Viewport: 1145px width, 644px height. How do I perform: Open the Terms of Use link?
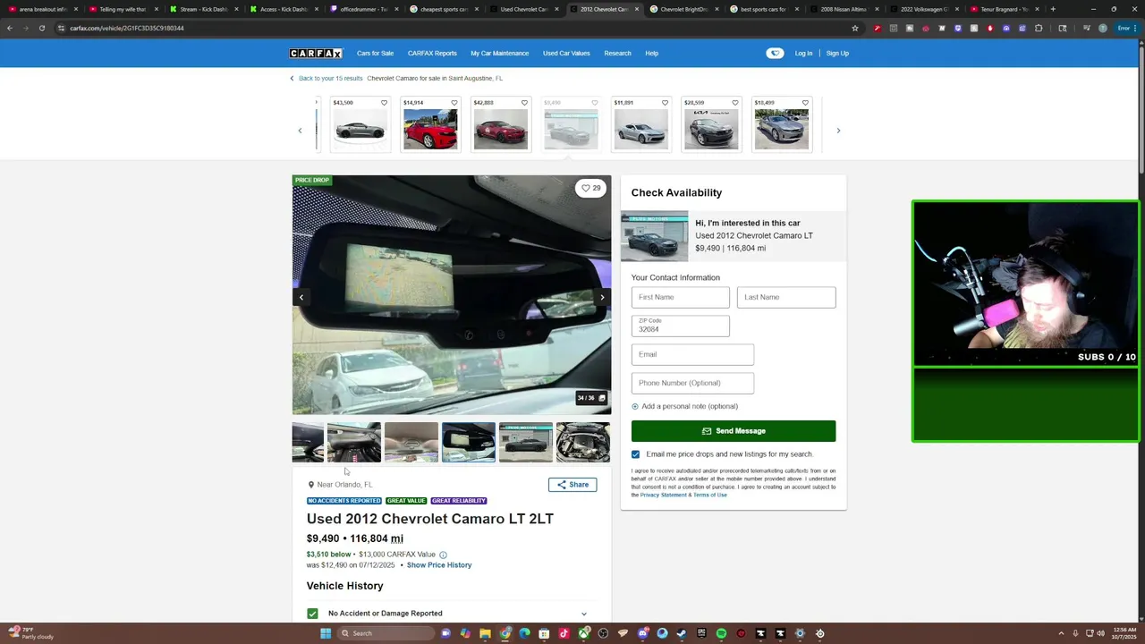(x=710, y=495)
